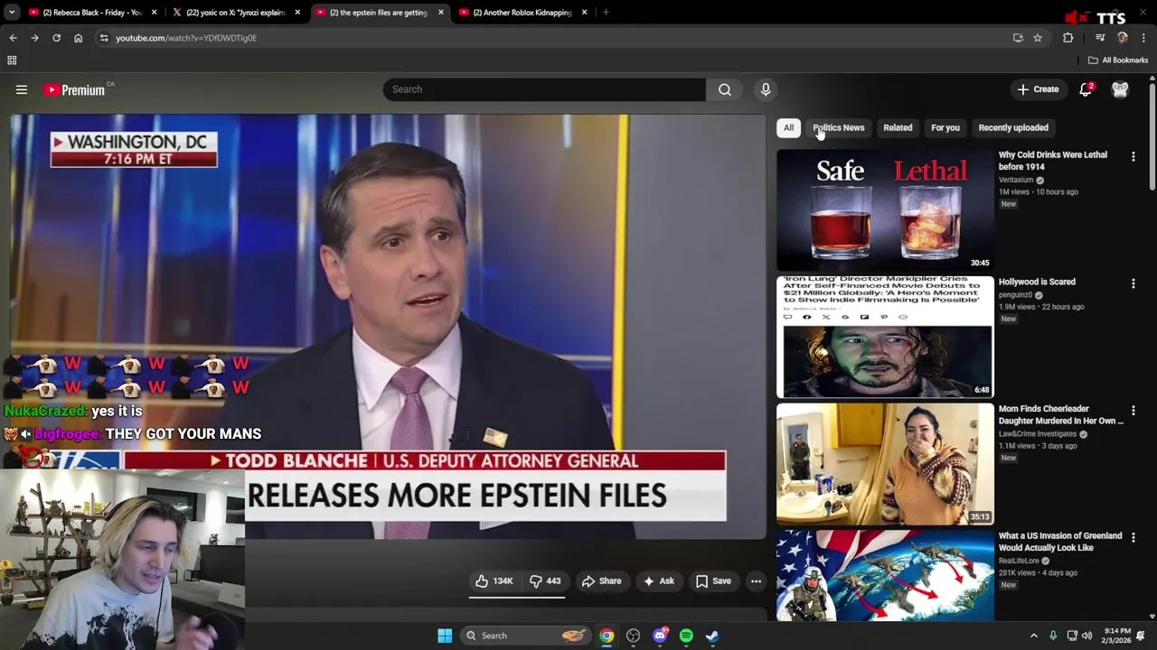Open Steam from the taskbar
1157x650 pixels.
[712, 636]
